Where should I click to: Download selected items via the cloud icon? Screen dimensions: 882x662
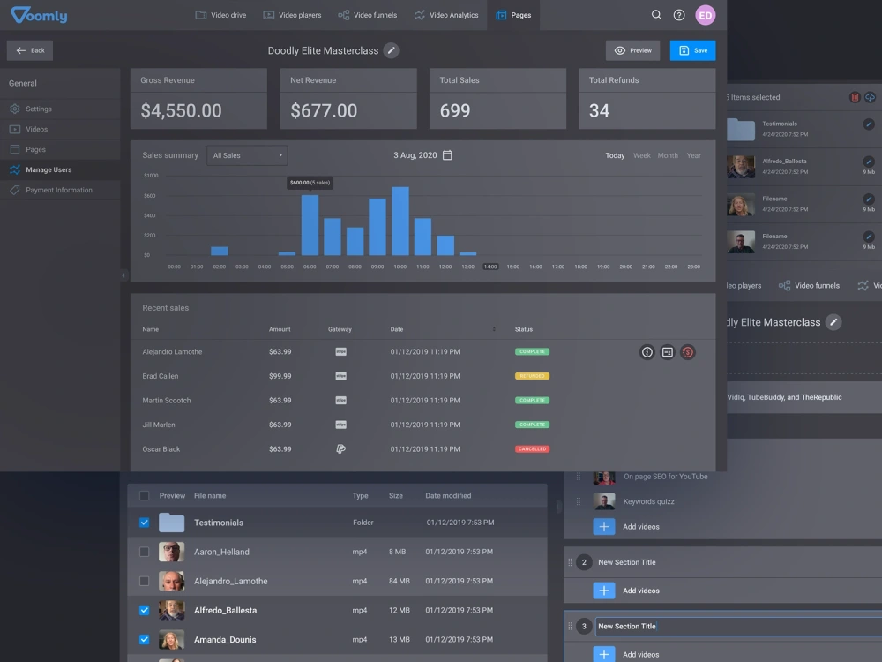click(871, 97)
